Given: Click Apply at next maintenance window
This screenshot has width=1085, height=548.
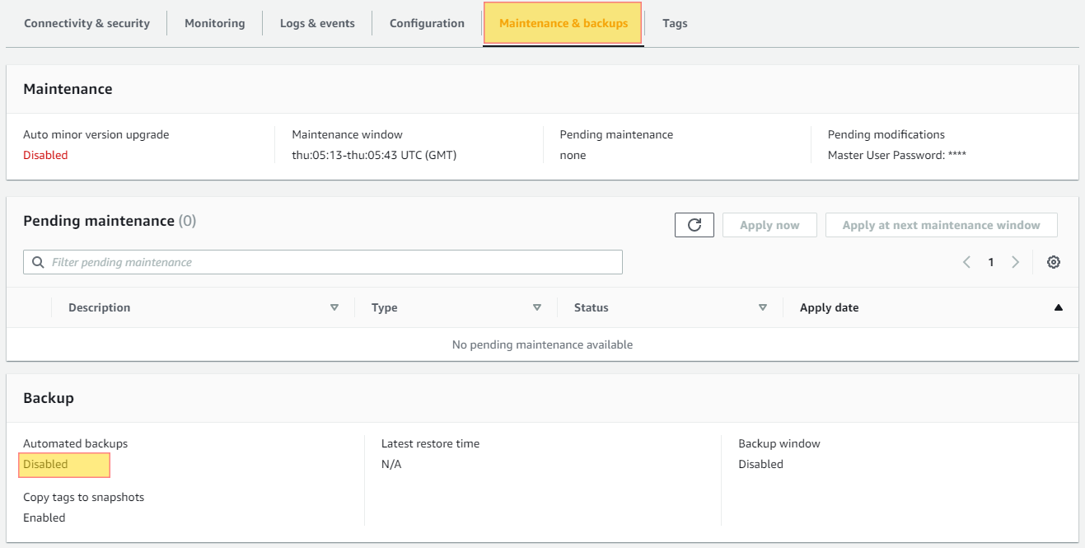Looking at the screenshot, I should (x=941, y=225).
